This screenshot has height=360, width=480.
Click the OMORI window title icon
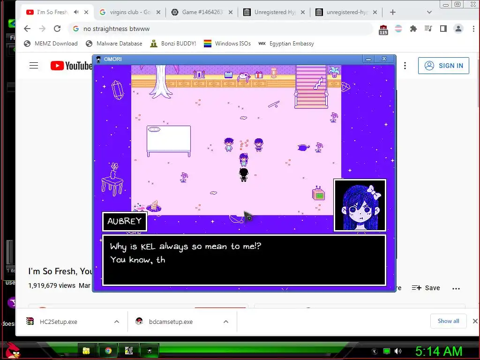(x=98, y=59)
